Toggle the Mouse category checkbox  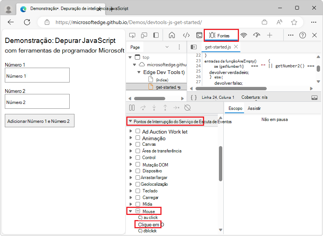coord(138,211)
